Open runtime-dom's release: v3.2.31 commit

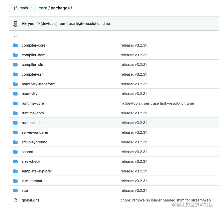tap(134, 113)
